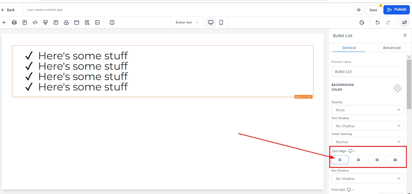The height and width of the screenshot is (194, 412).
Task: Switch to the Advanced tab
Action: point(391,48)
